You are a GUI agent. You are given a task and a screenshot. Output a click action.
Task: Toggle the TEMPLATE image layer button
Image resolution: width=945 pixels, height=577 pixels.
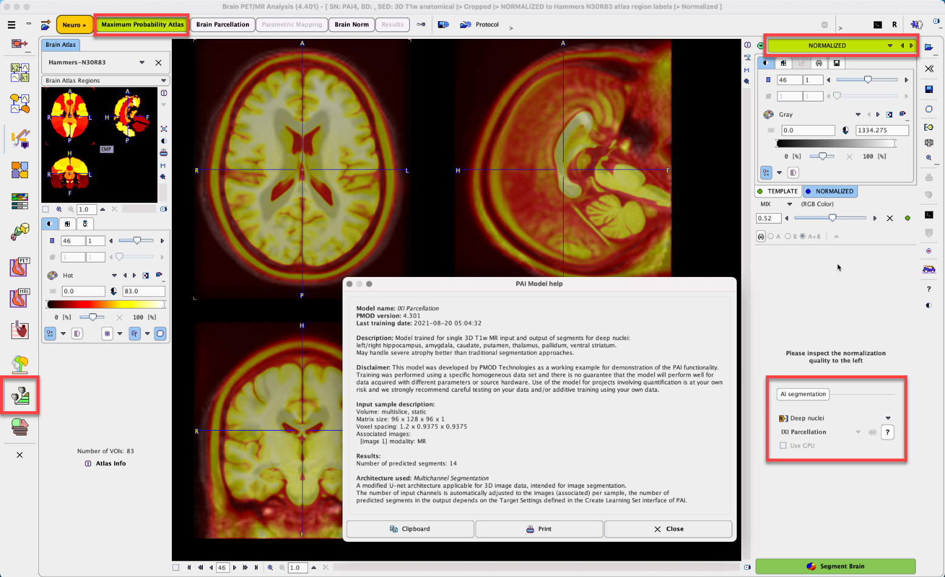coord(778,191)
